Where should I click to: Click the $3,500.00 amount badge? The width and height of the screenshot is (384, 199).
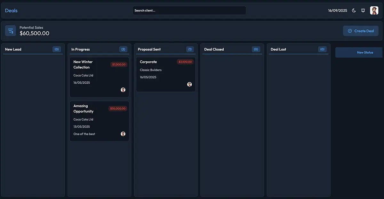[185, 62]
